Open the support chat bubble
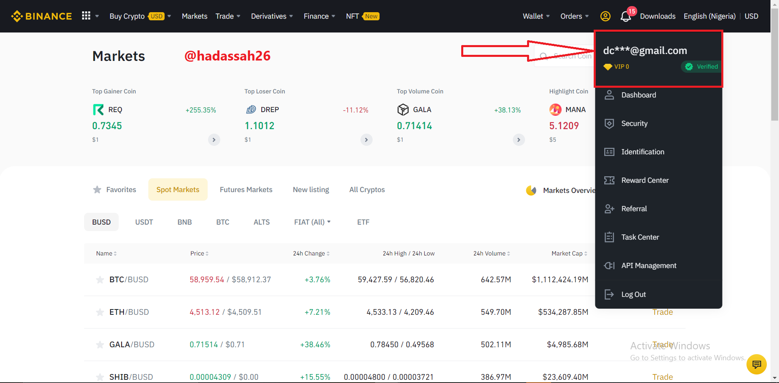 756,364
